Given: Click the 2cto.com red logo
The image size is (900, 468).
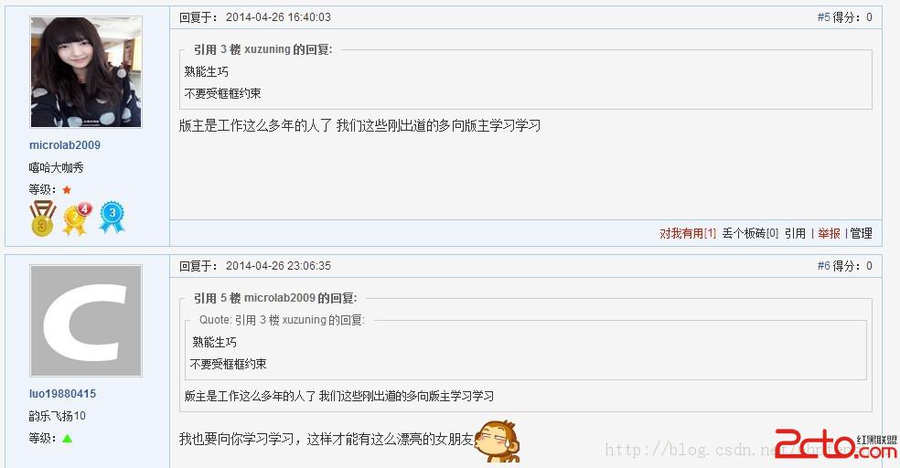Looking at the screenshot, I should (x=834, y=444).
